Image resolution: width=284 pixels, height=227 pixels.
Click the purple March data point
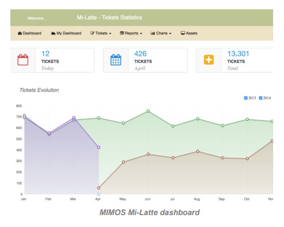click(x=74, y=118)
